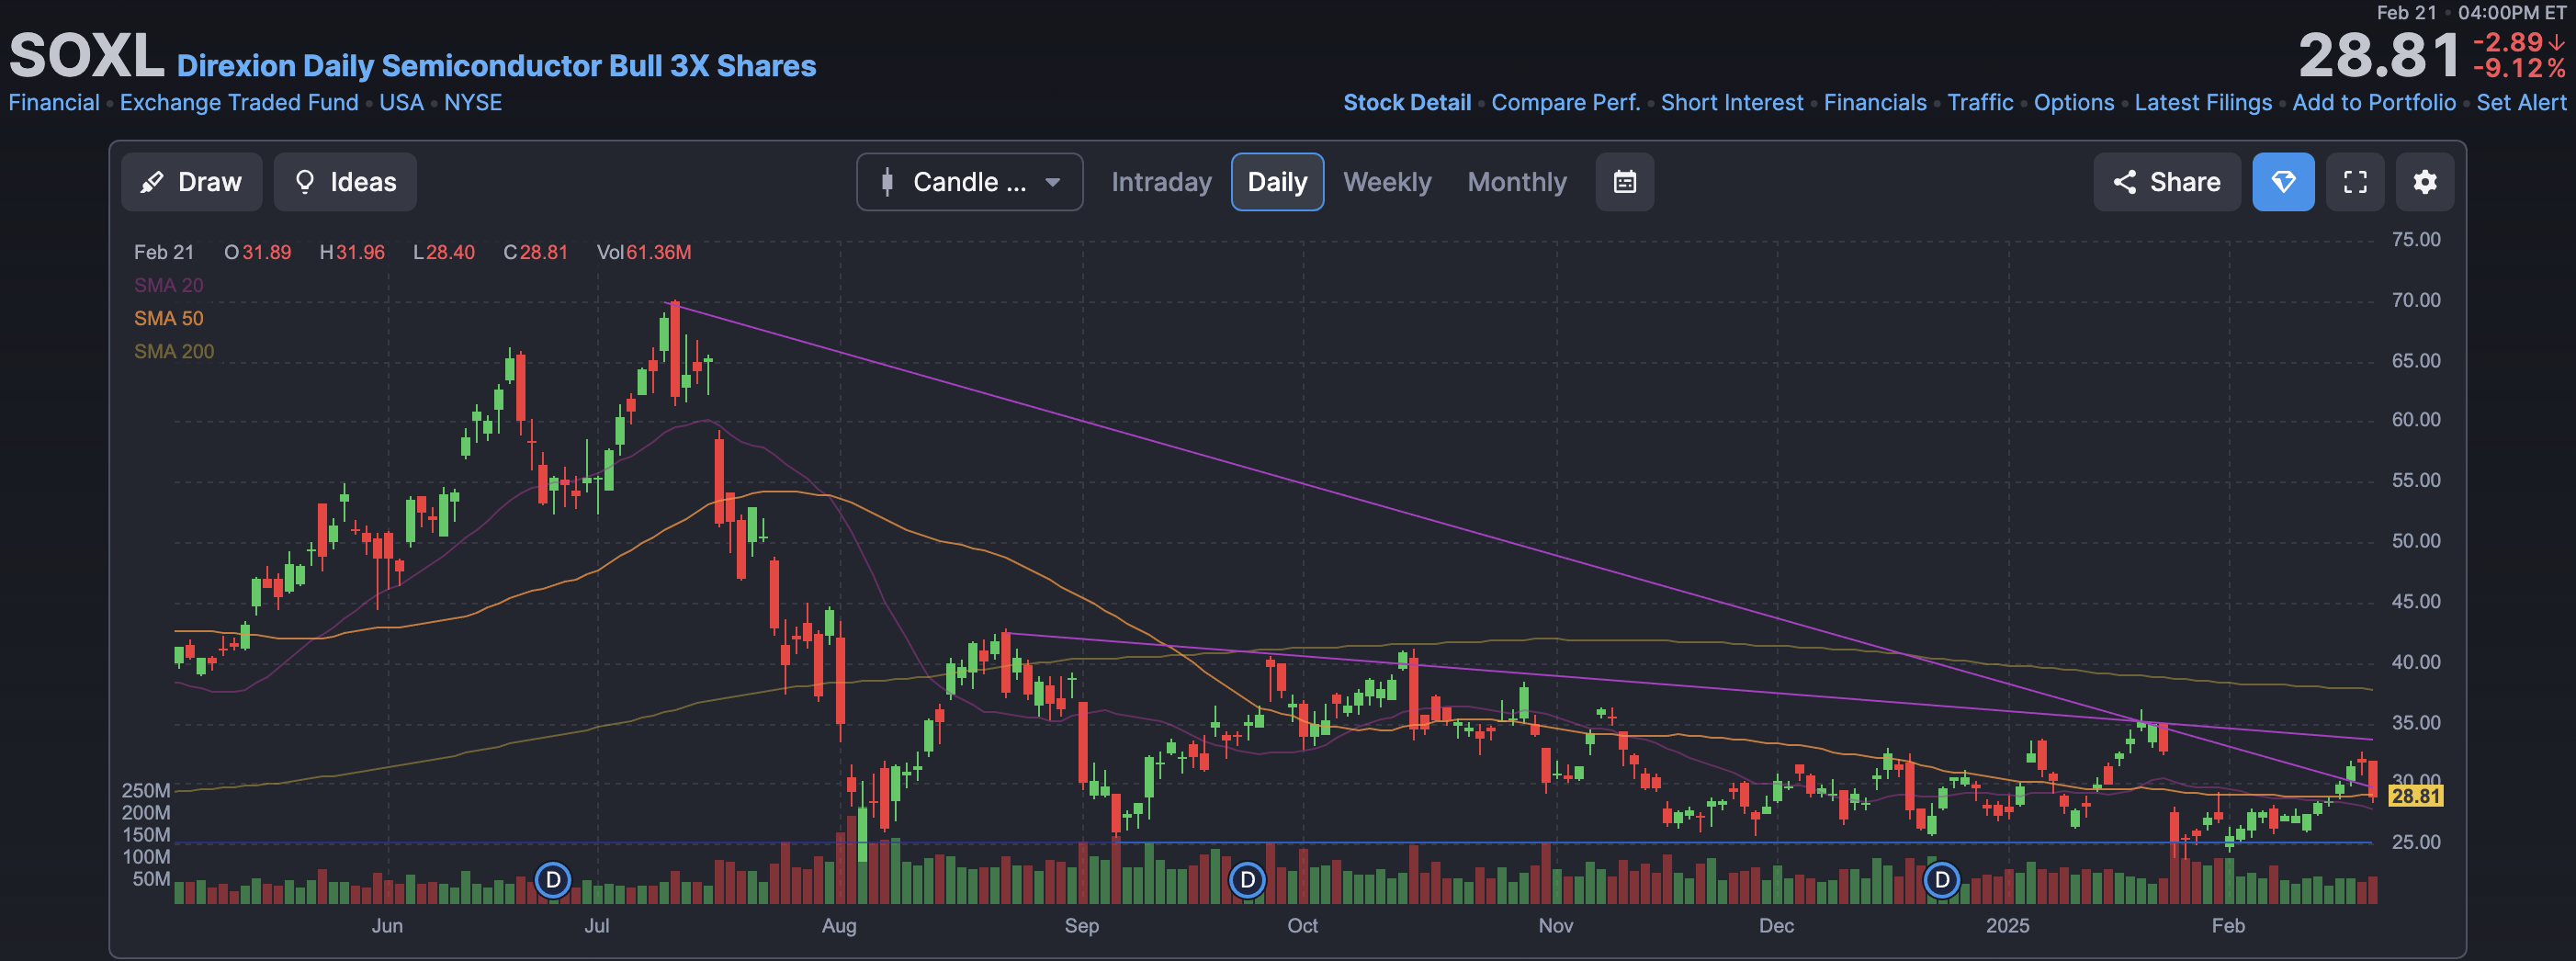The height and width of the screenshot is (961, 2576).
Task: Switch to the Weekly timeframe tab
Action: point(1387,182)
